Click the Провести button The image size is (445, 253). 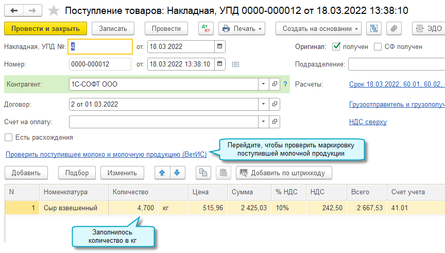[166, 28]
